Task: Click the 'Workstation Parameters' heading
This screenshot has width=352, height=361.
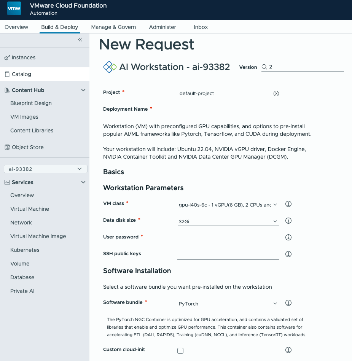Action: 143,188
